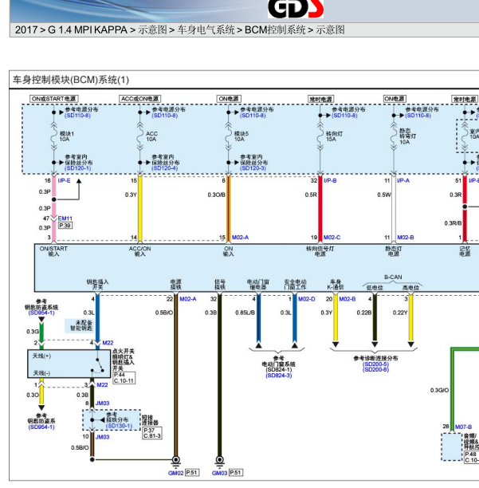This screenshot has width=479, height=488.
Task: Select 车身电气系统 in the breadcrumb
Action: click(x=206, y=30)
